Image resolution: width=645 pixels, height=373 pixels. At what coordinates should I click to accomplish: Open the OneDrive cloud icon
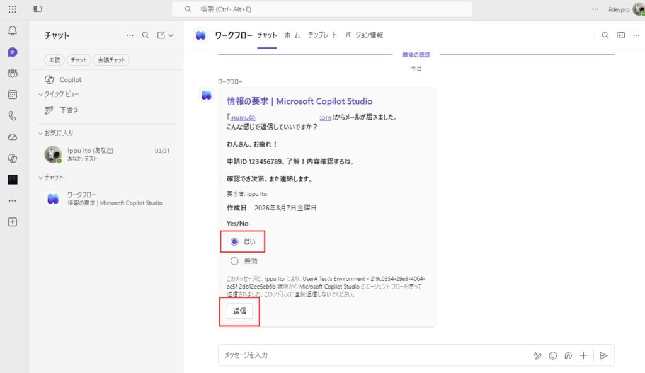[x=13, y=137]
